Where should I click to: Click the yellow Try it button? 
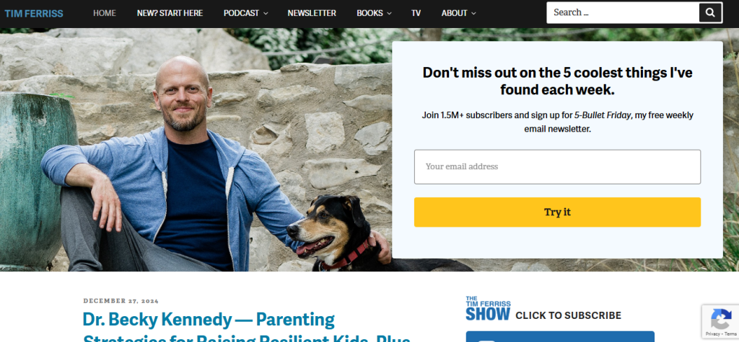point(557,212)
